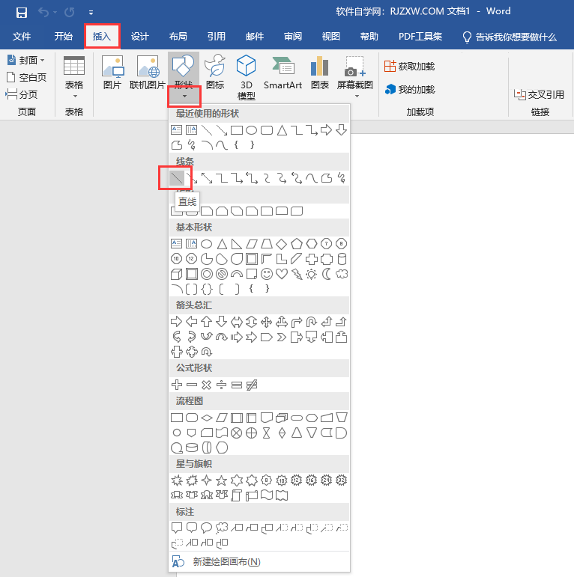Image resolution: width=574 pixels, height=577 pixels.
Task: Click the 联机图片 online pictures button
Action: [x=148, y=73]
